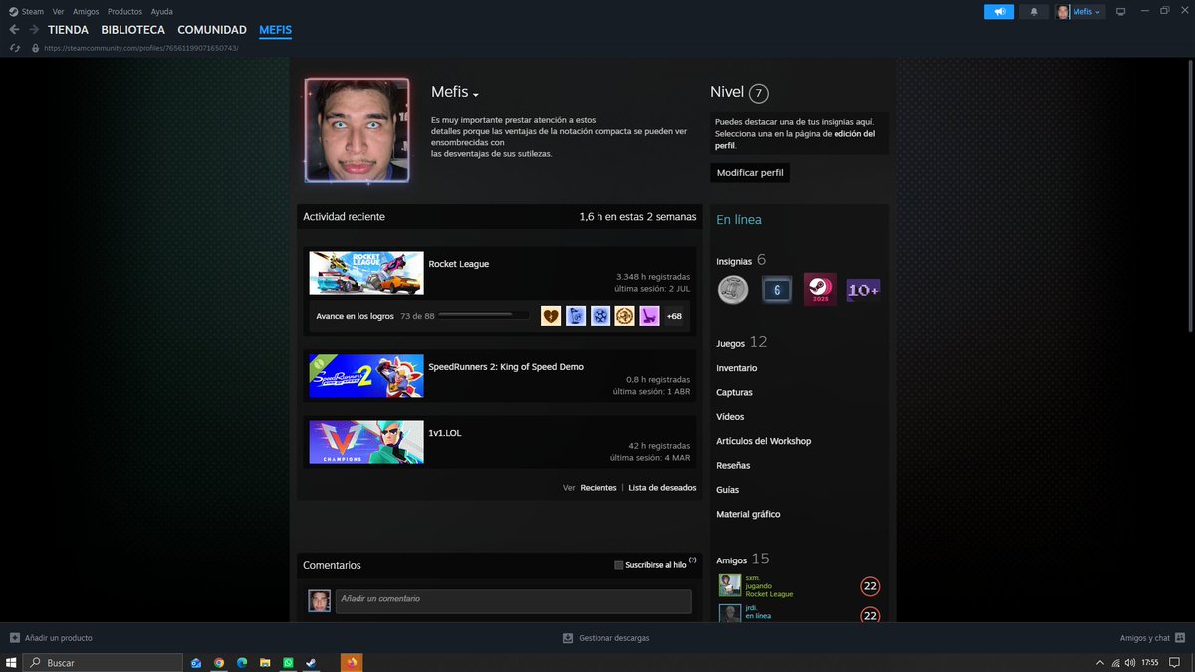Open the Ver menu

[x=59, y=12]
